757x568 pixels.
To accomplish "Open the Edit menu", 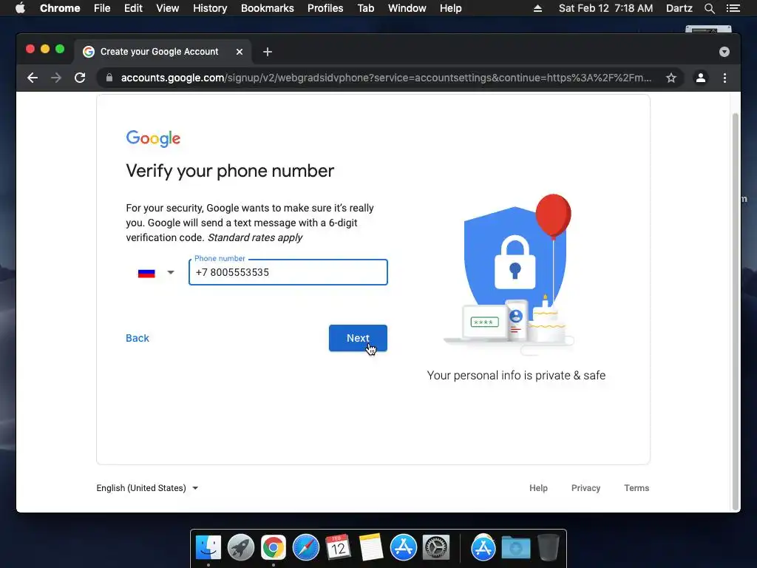I will (133, 8).
